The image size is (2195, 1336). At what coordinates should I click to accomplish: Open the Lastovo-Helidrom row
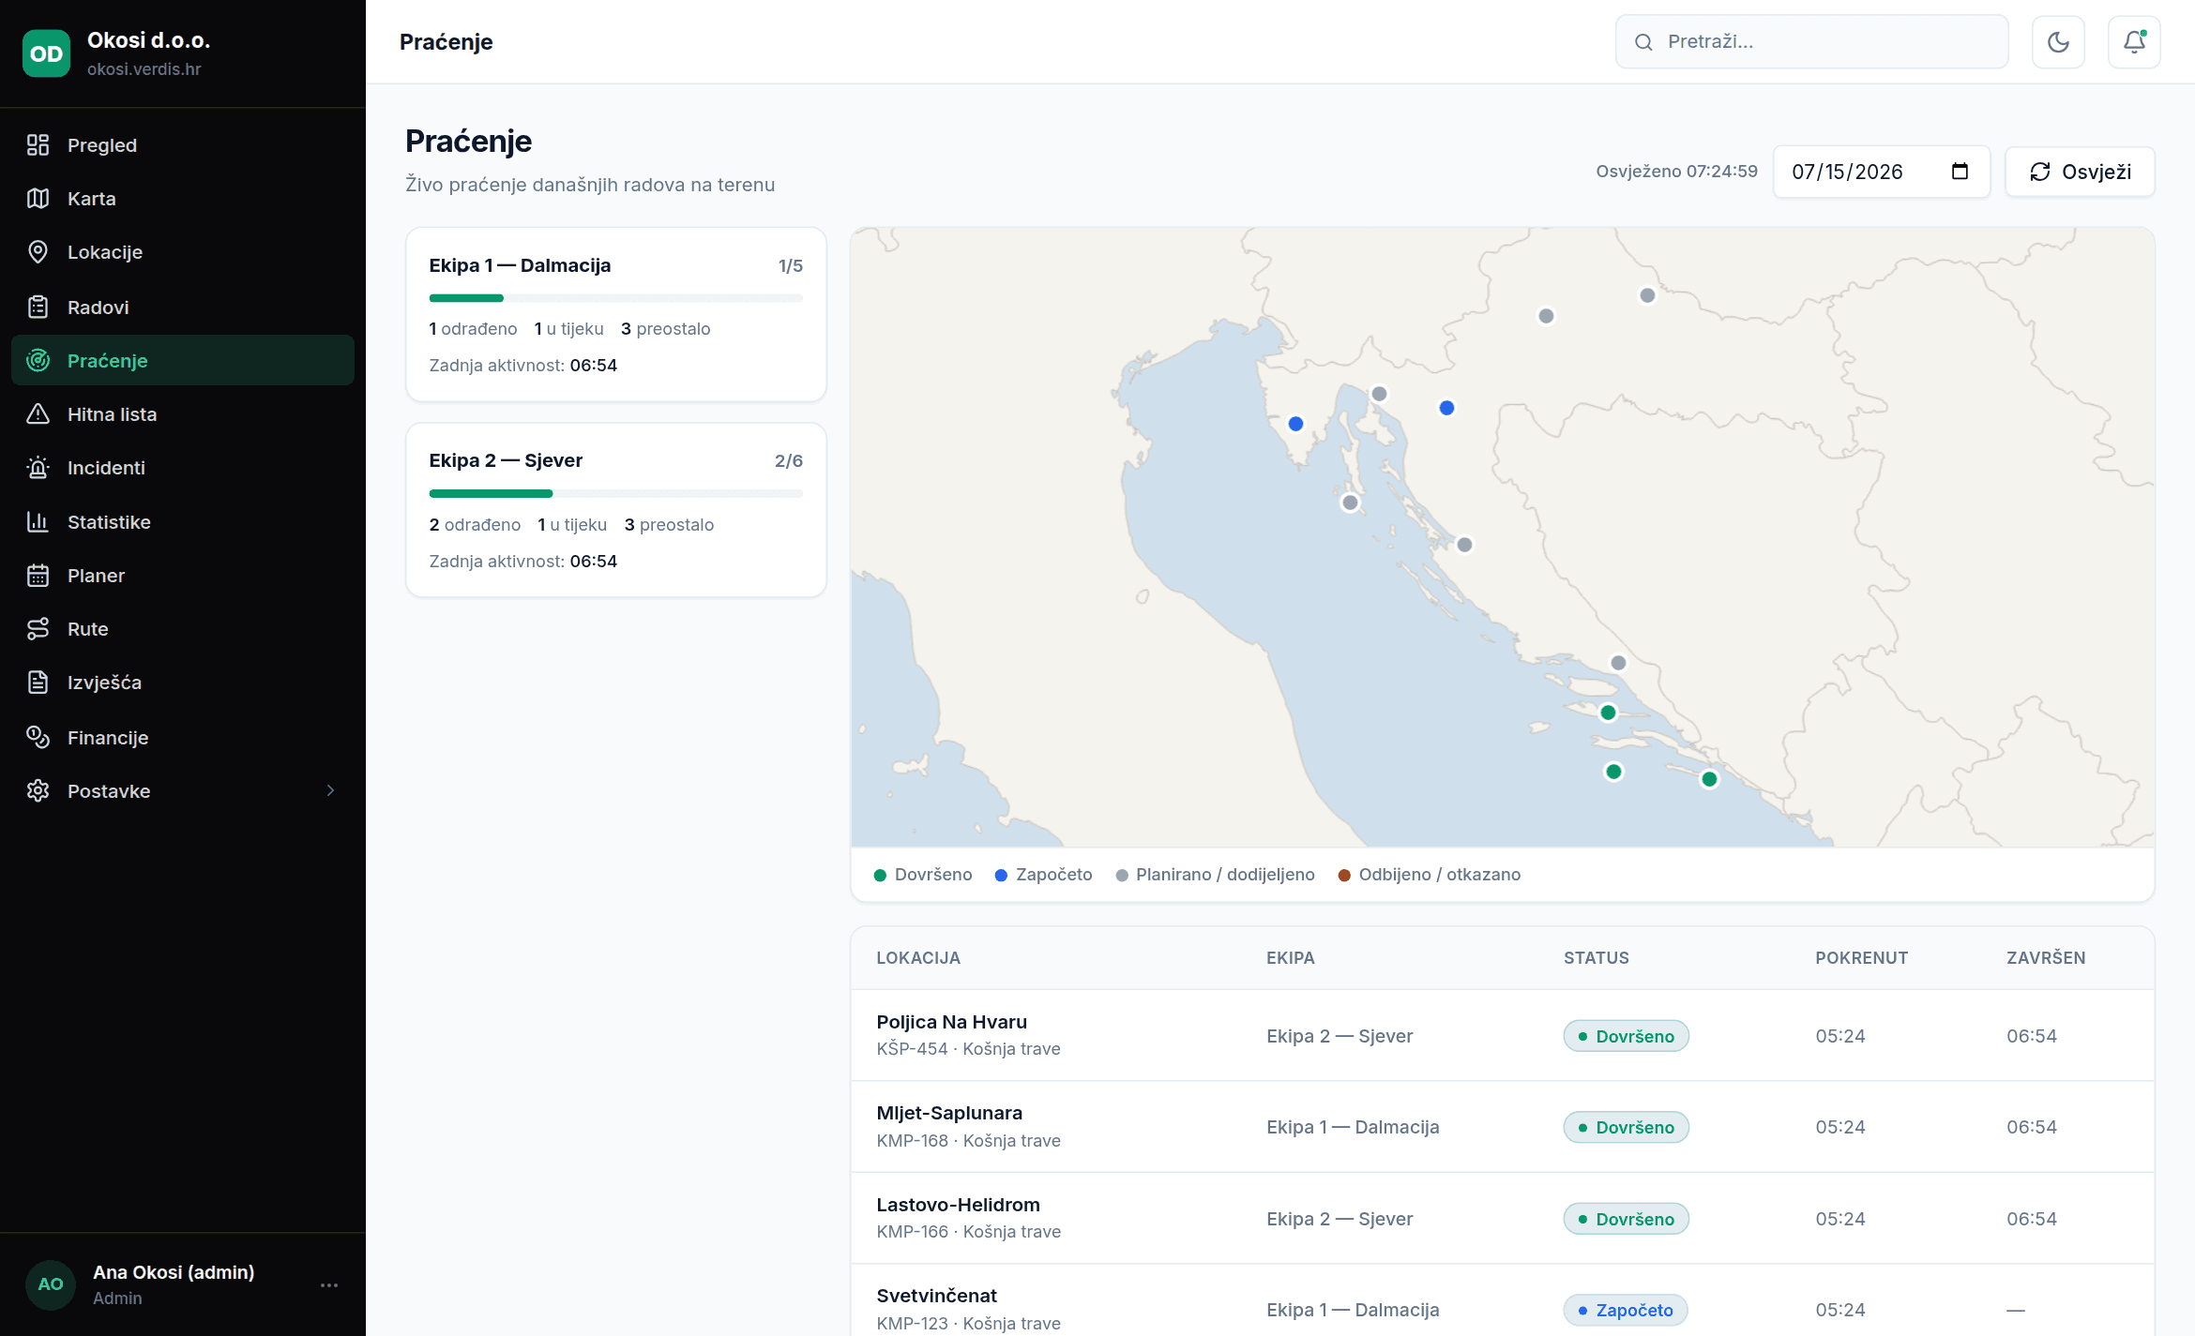(1502, 1218)
